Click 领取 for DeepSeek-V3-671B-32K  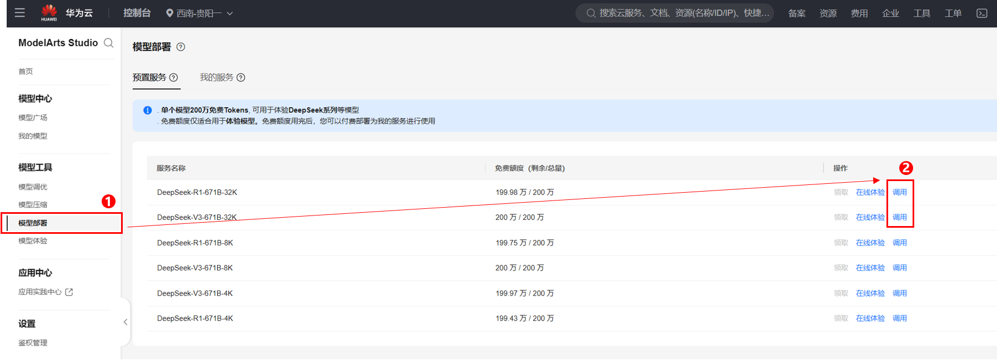[840, 217]
